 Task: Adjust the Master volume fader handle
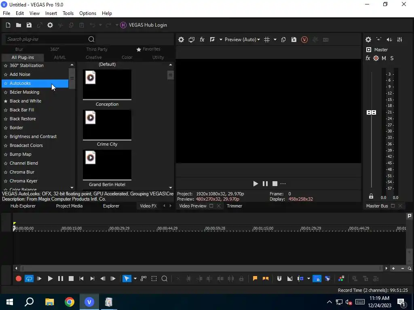coord(371,113)
